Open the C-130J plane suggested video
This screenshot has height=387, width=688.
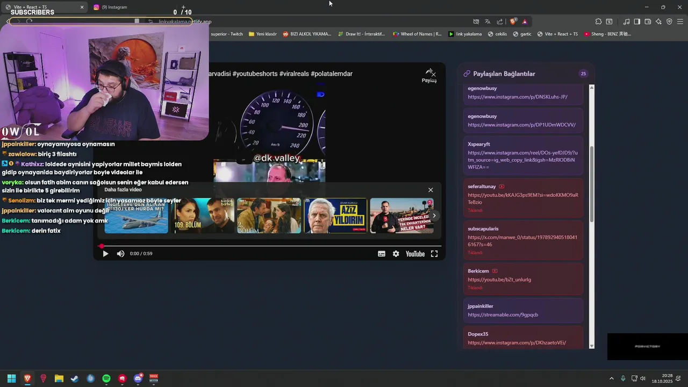136,216
